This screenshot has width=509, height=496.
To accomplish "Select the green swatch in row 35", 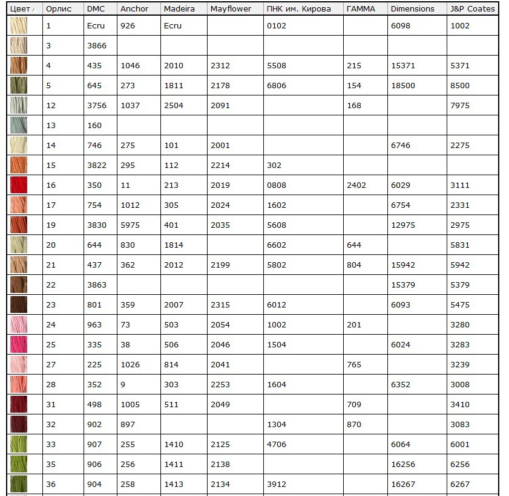I will tap(19, 464).
